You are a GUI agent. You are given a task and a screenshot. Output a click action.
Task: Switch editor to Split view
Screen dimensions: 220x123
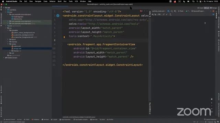coord(207,8)
